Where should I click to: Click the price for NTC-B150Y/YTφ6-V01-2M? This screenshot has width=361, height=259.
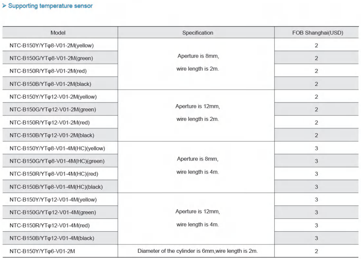click(x=317, y=251)
